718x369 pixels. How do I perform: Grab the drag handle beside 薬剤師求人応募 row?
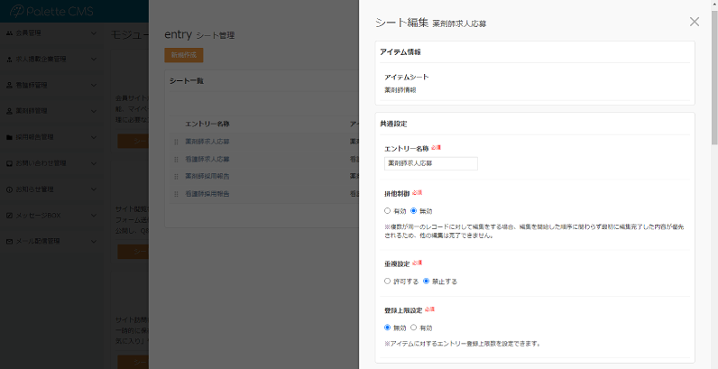(176, 142)
